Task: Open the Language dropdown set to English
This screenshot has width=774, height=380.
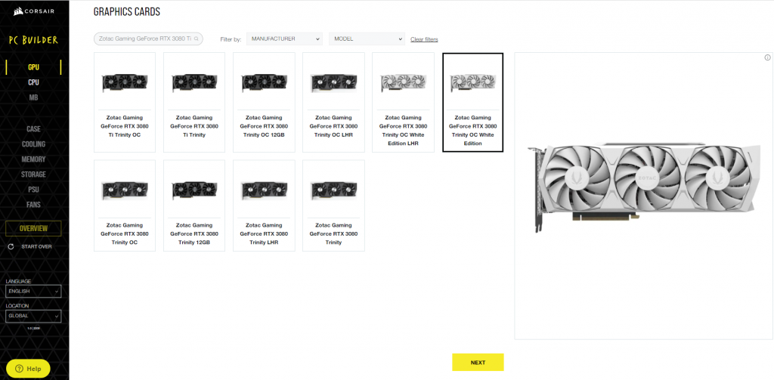Action: pyautogui.click(x=33, y=291)
